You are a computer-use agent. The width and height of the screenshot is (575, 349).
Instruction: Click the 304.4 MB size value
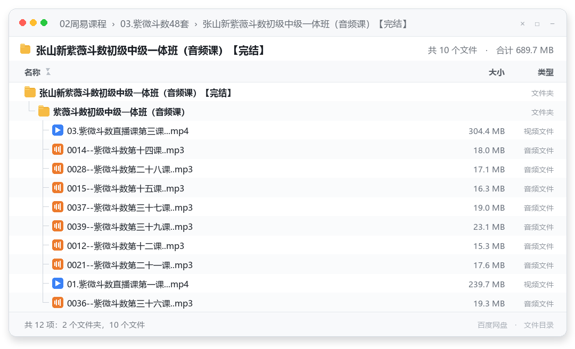[x=487, y=131]
